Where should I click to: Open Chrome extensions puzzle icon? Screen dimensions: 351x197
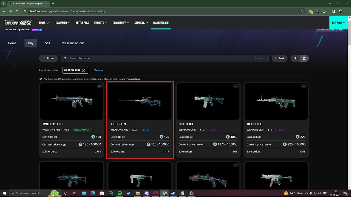click(x=324, y=11)
